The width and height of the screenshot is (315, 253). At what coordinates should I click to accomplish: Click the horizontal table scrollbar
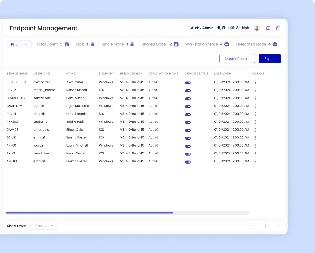(x=90, y=213)
